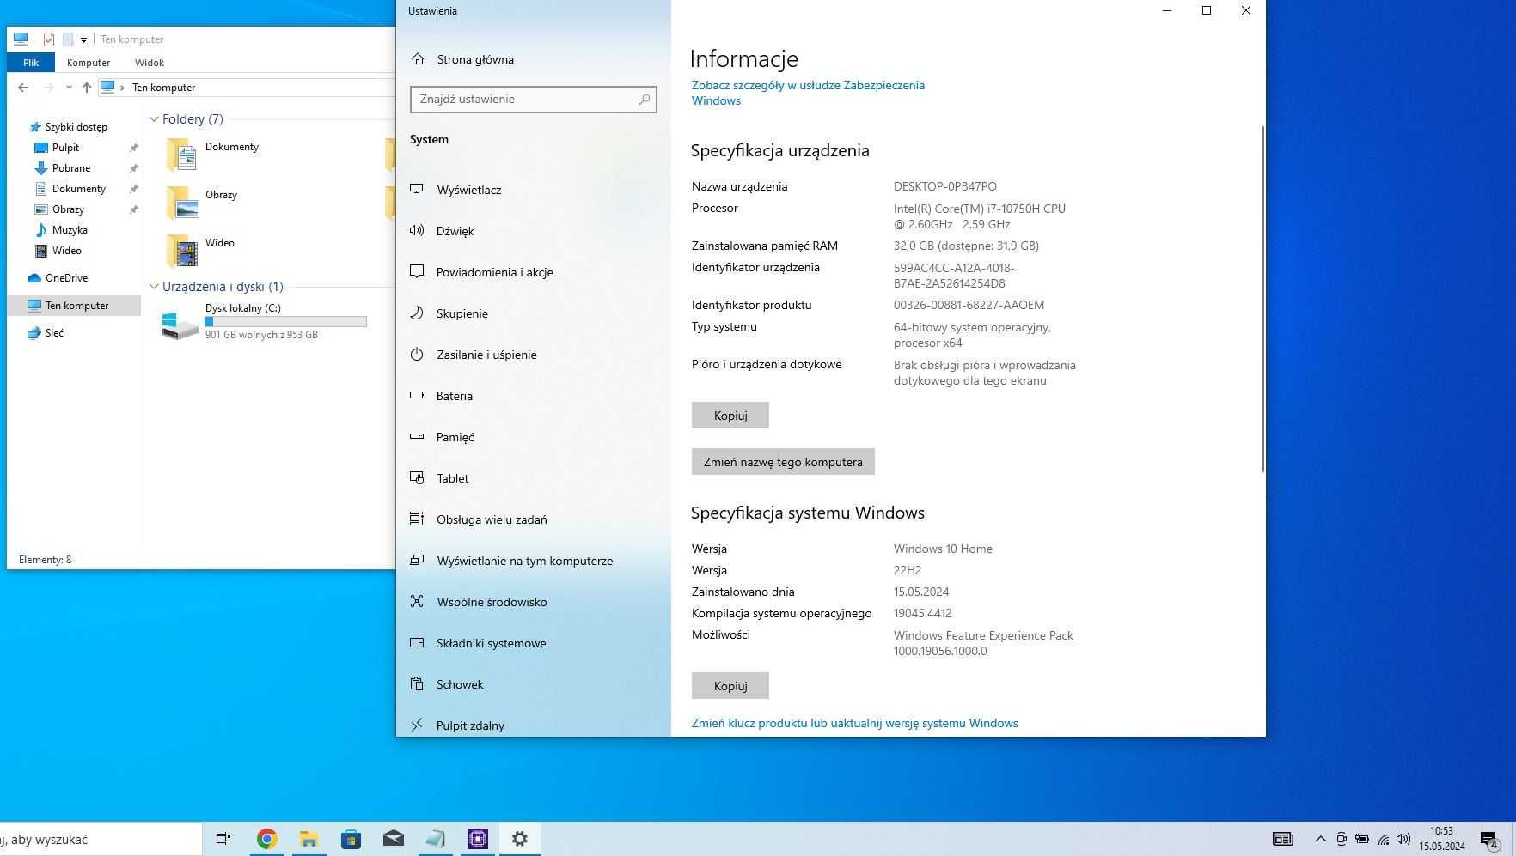Collapse Urządzenia i dyski (1) group
This screenshot has width=1516, height=856.
[154, 287]
